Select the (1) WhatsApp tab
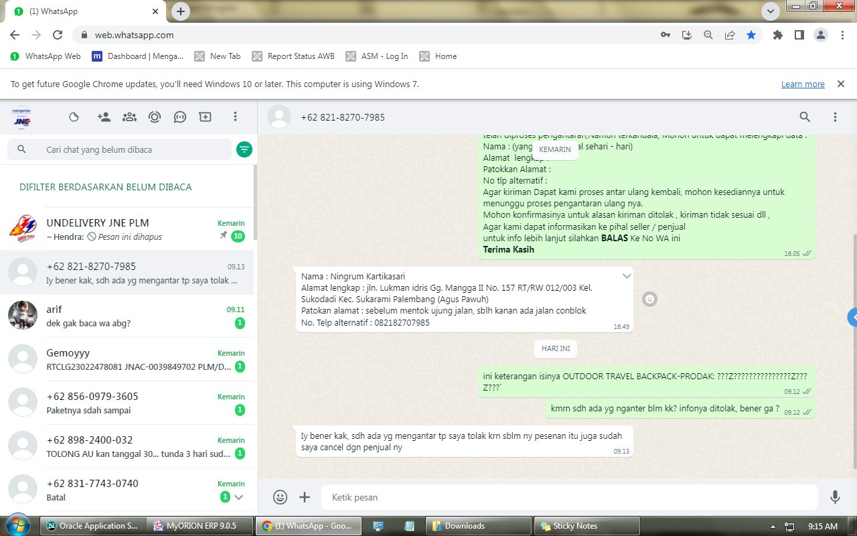 point(86,11)
